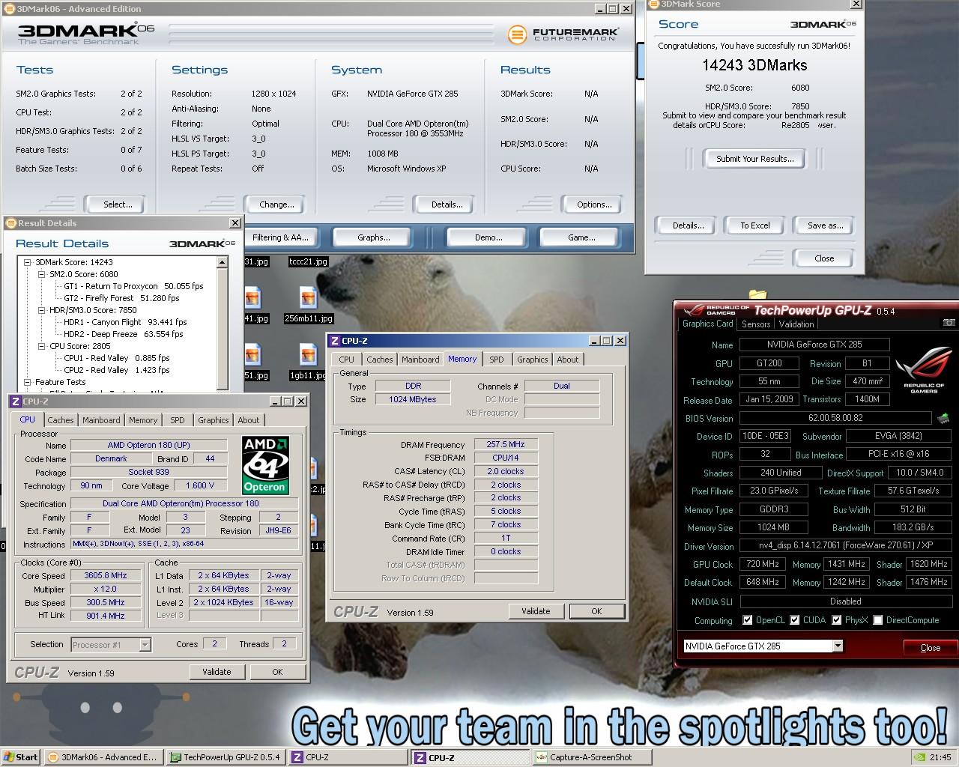Toggle the CUDA checkbox in GPU-Z
This screenshot has height=767, width=959.
pyautogui.click(x=793, y=620)
